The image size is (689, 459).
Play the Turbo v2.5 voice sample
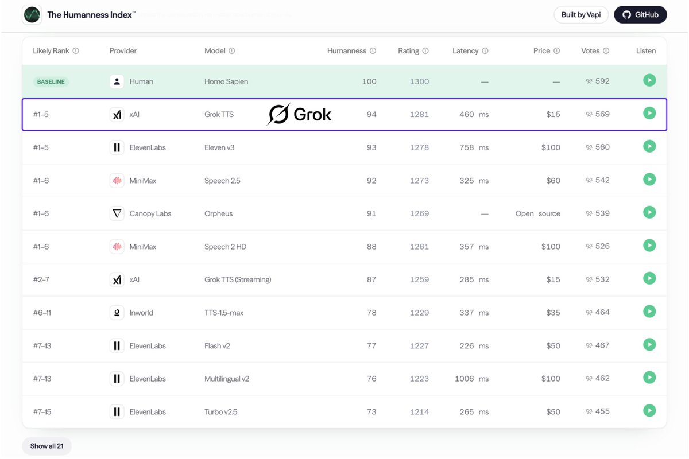[x=649, y=410]
